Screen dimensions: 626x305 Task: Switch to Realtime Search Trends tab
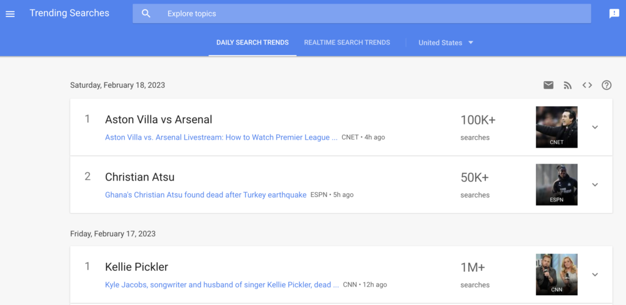point(347,43)
